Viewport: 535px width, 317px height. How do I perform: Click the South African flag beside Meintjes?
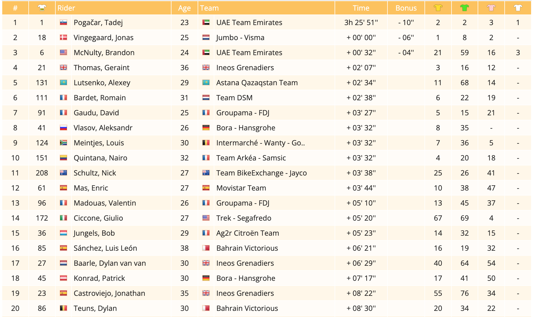63,143
